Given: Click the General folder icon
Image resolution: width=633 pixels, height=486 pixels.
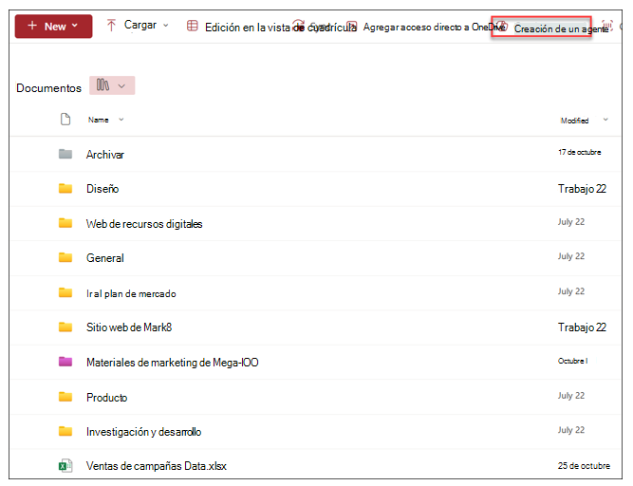Looking at the screenshot, I should [x=65, y=257].
